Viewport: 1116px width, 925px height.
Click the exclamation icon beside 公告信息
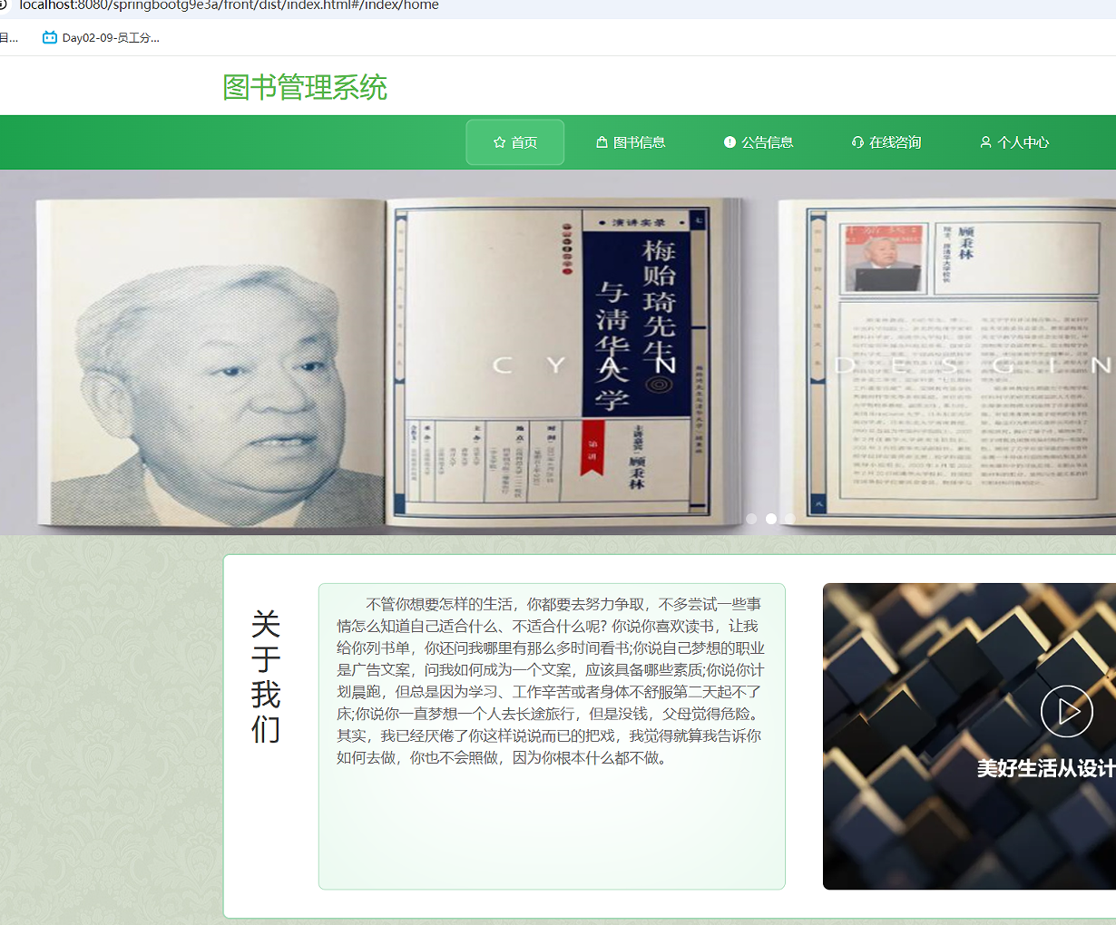pyautogui.click(x=729, y=142)
